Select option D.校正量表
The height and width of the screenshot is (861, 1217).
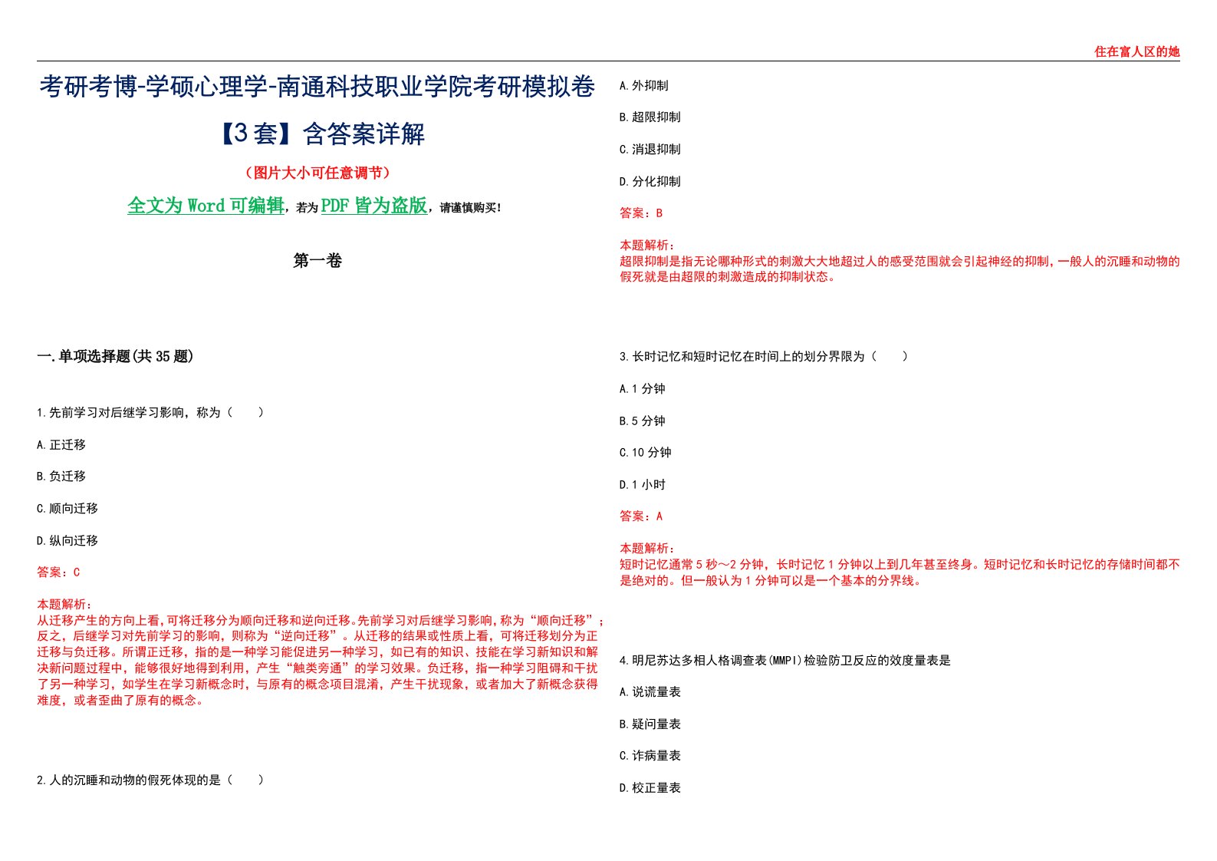point(650,788)
